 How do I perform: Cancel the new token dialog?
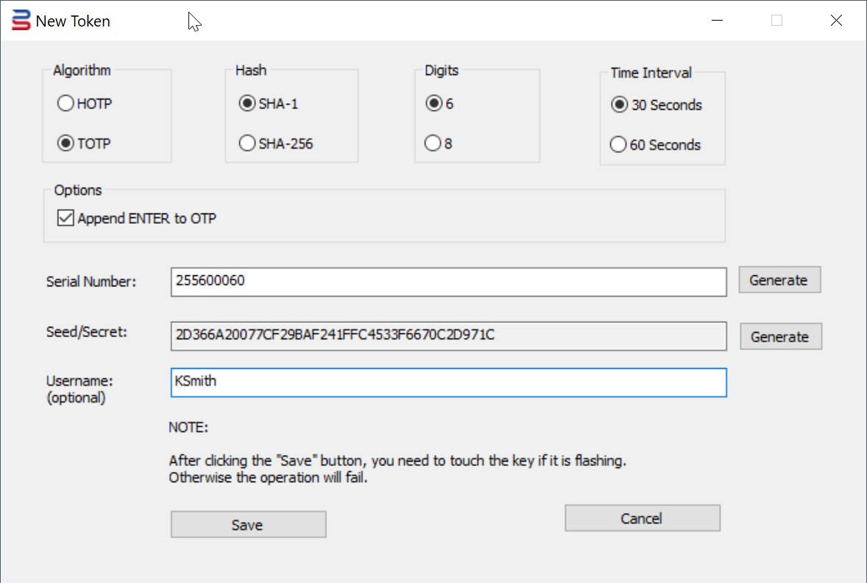tap(642, 518)
